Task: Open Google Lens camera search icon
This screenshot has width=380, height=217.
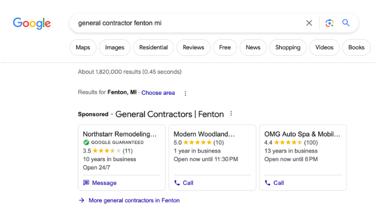Action: (x=329, y=23)
